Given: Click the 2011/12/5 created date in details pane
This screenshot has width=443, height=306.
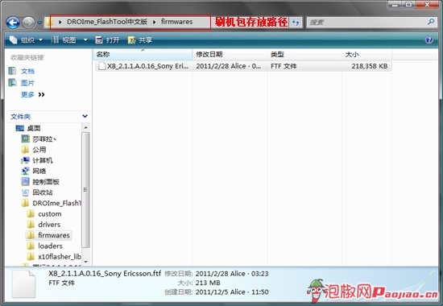Looking at the screenshot, I should click(x=232, y=292).
